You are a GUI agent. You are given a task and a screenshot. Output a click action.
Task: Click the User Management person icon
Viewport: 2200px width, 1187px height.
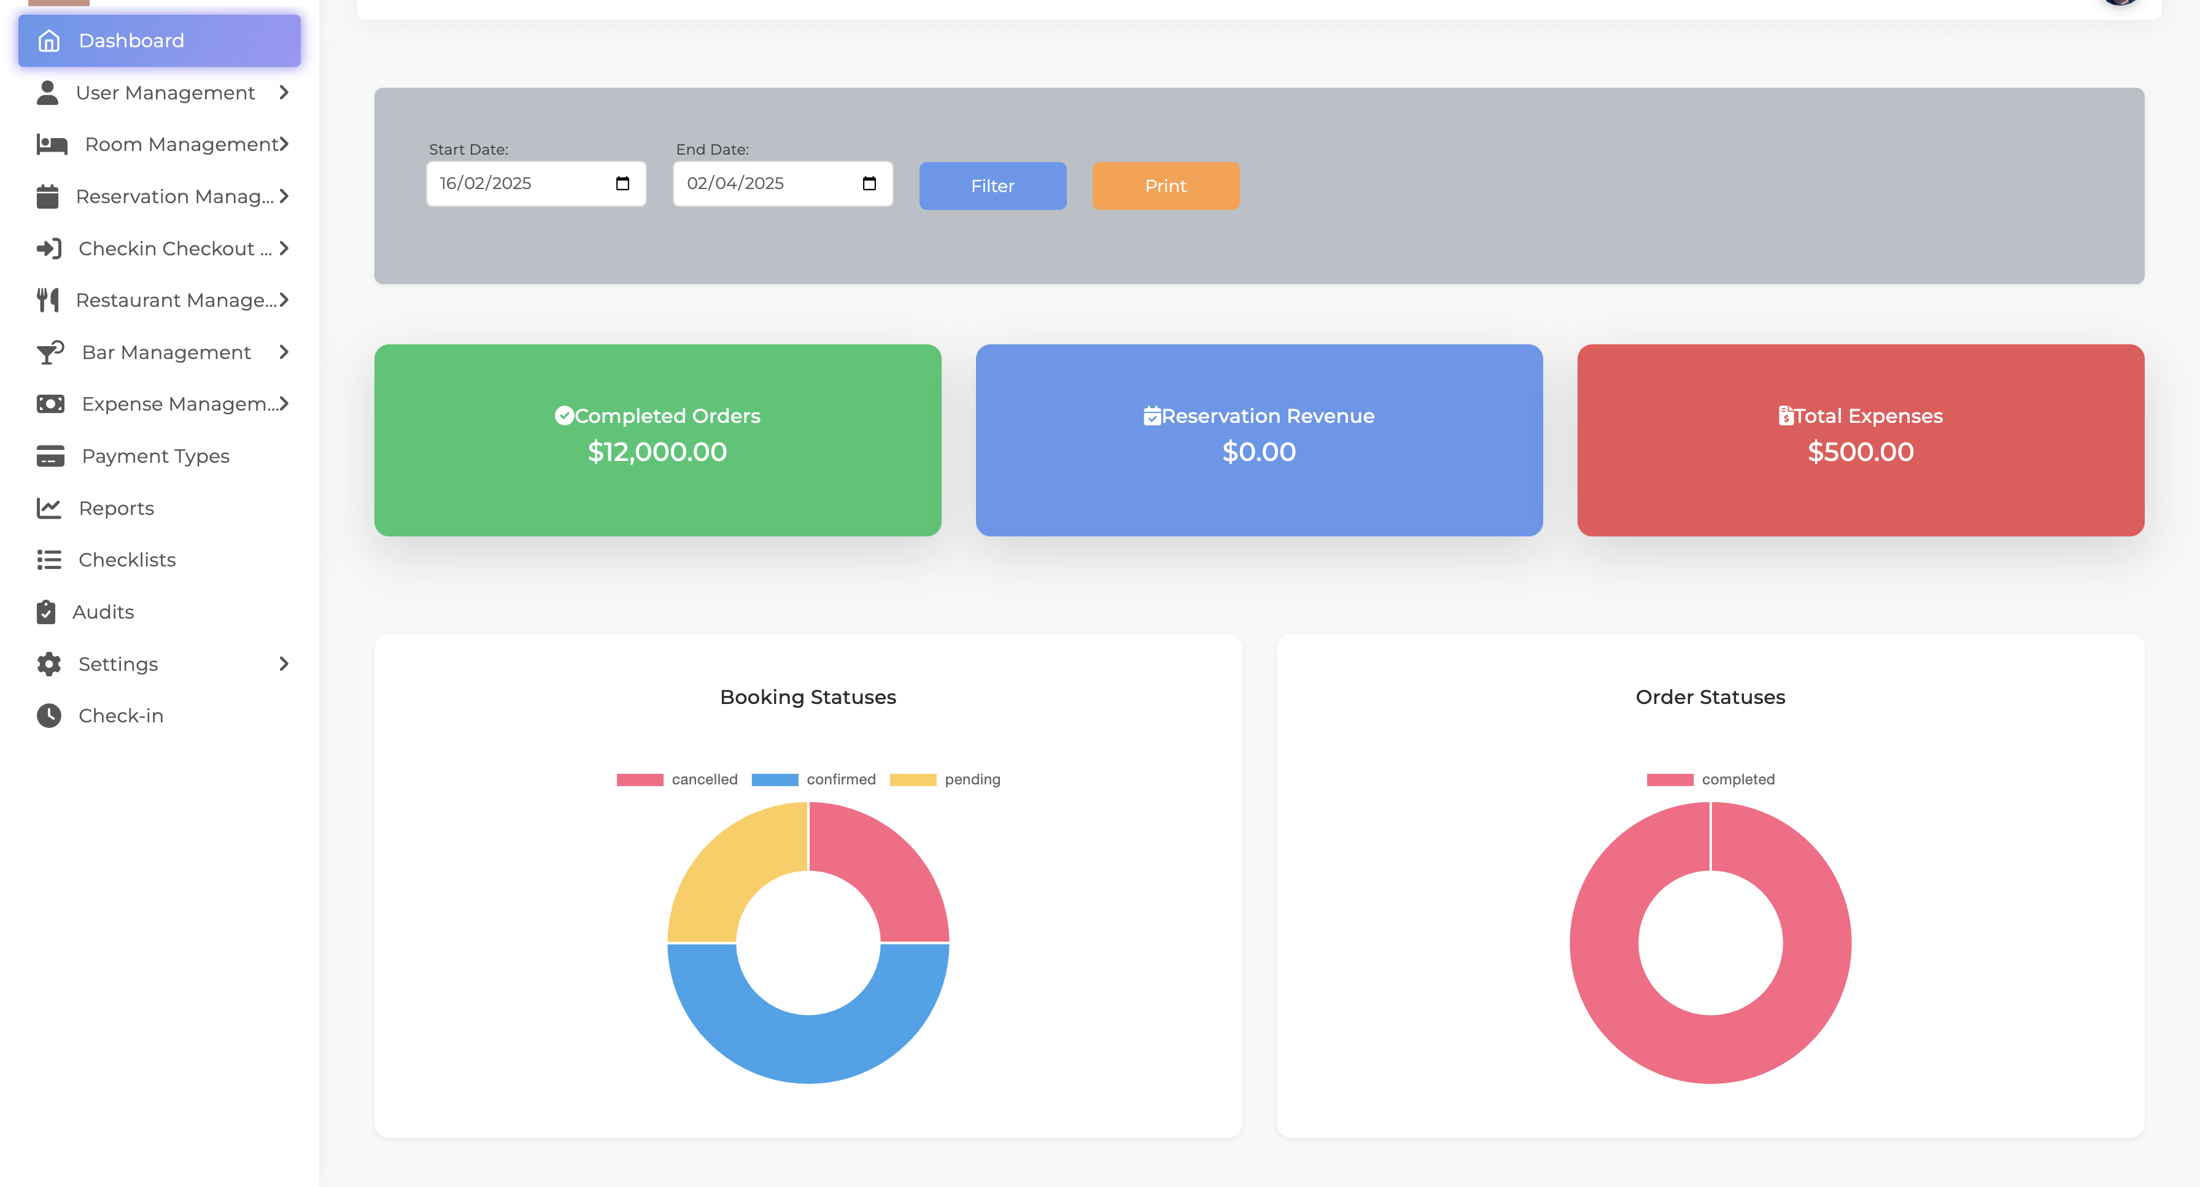click(x=48, y=92)
